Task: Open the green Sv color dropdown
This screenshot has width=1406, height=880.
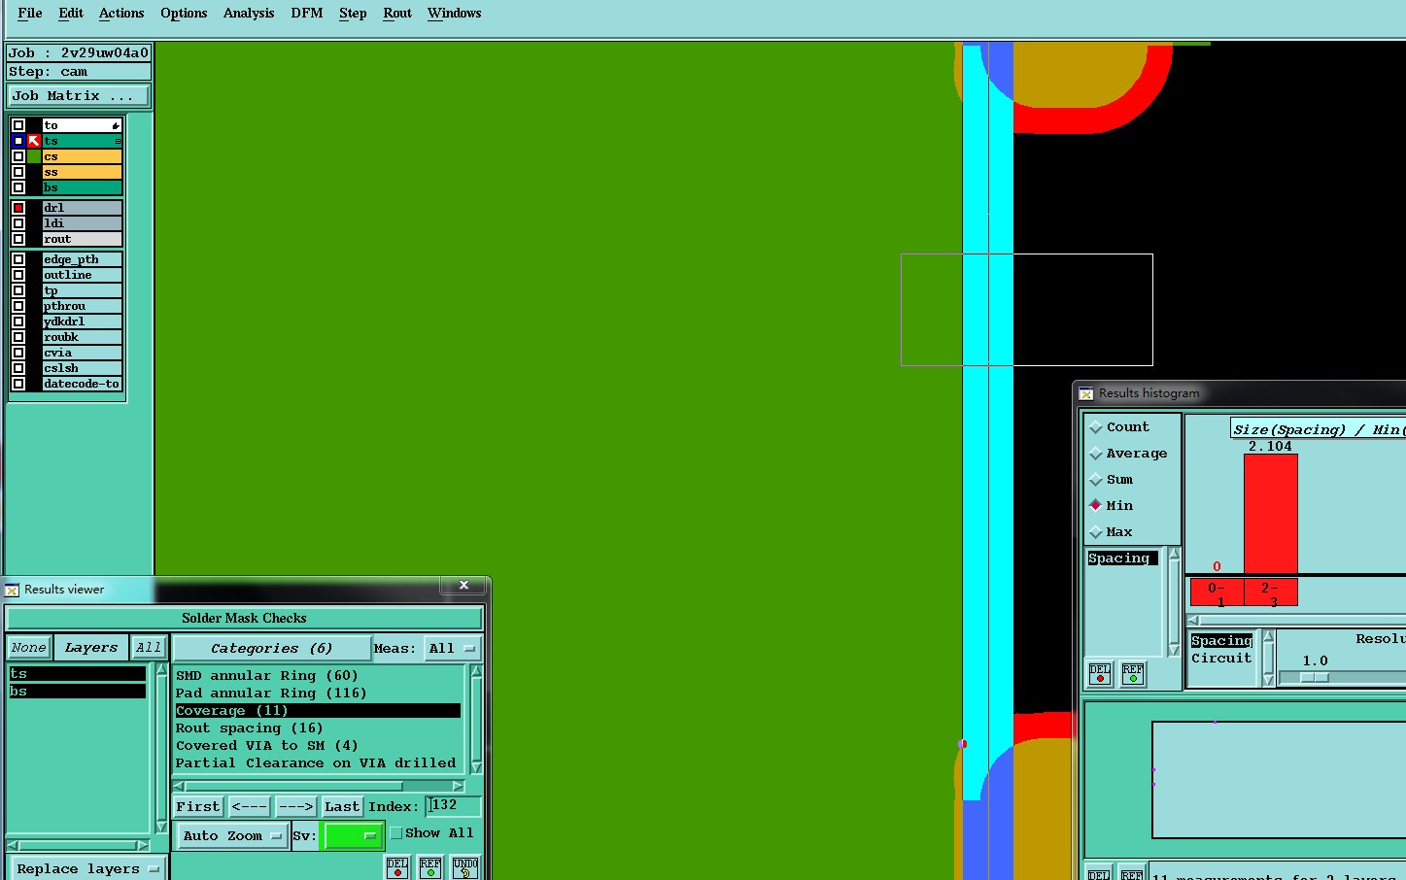Action: tap(352, 835)
